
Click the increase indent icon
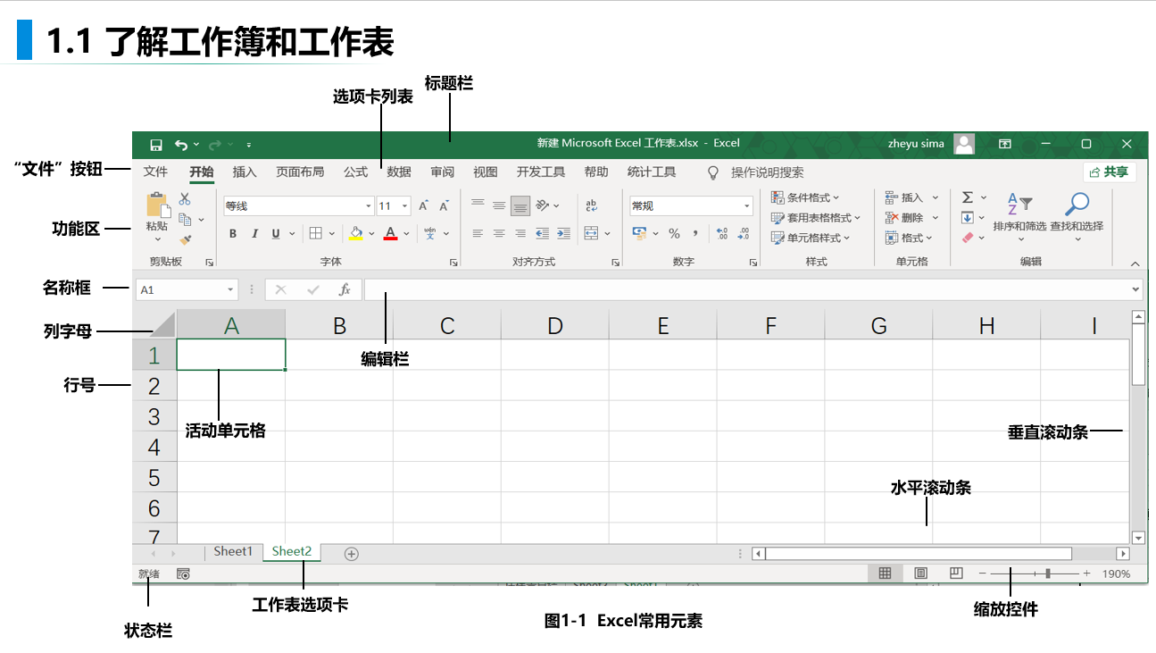coord(563,233)
